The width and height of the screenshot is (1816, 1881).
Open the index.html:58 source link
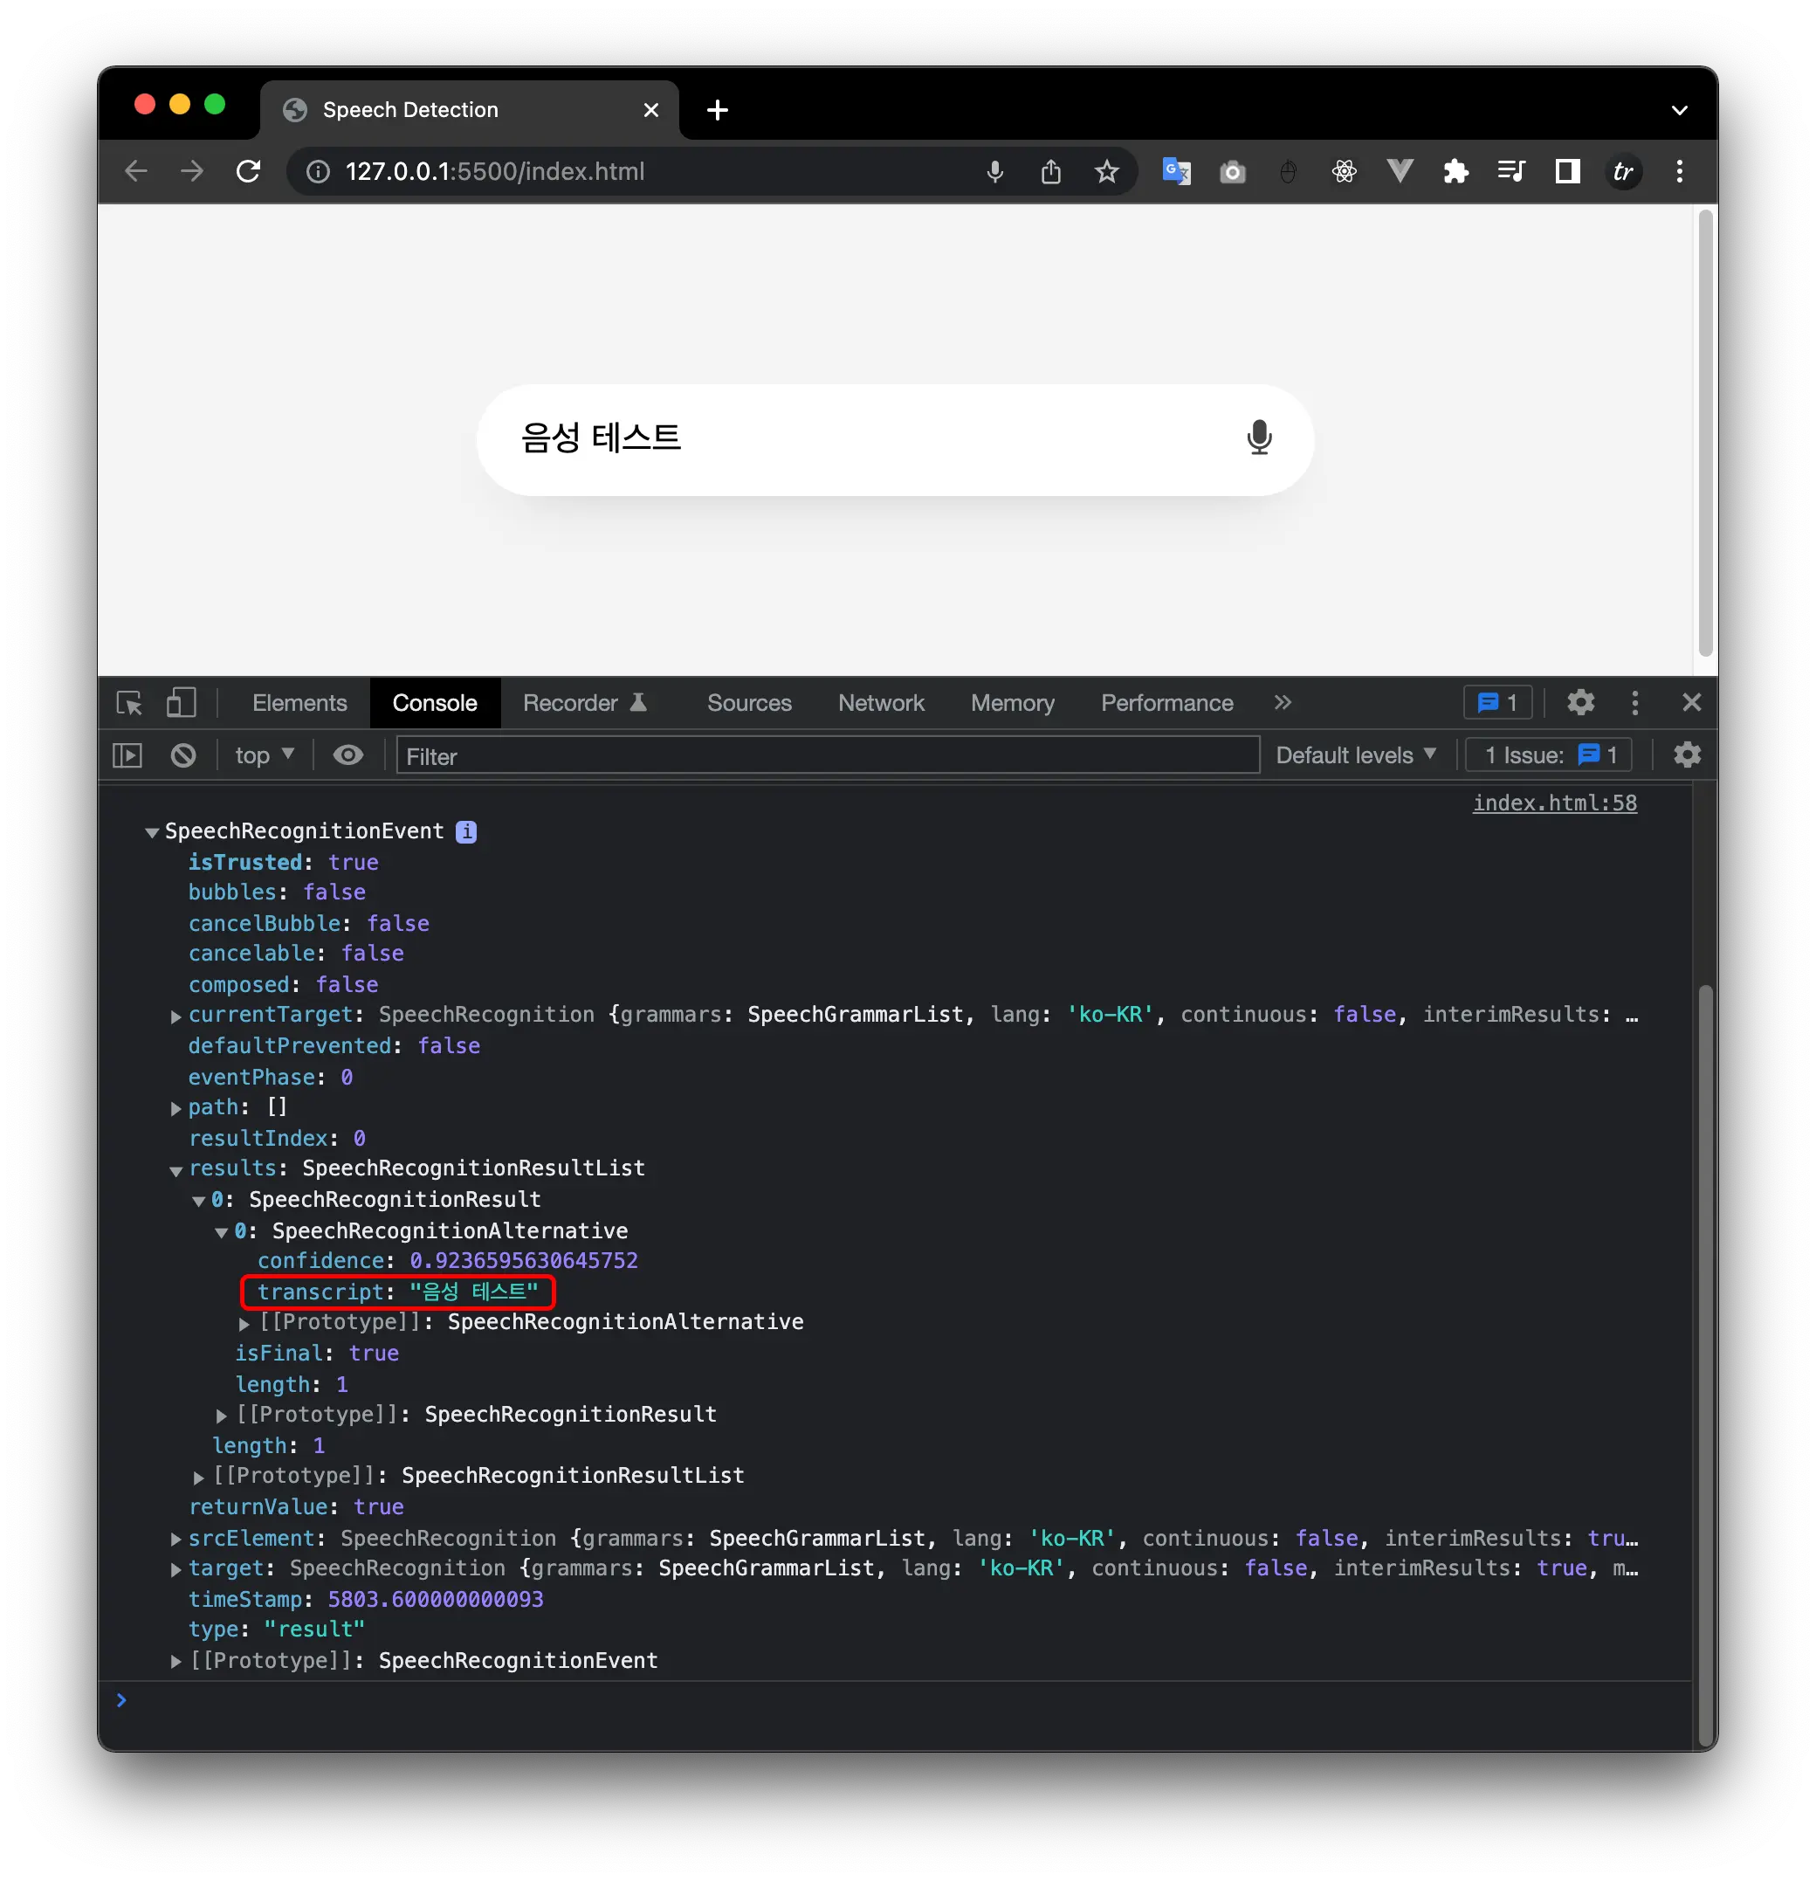[1554, 803]
